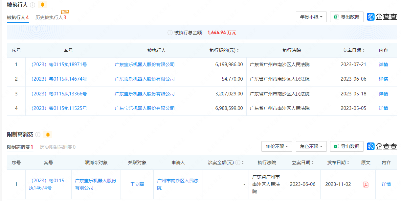
Task: Click the amount 6,988,599.00
Action: [229, 108]
